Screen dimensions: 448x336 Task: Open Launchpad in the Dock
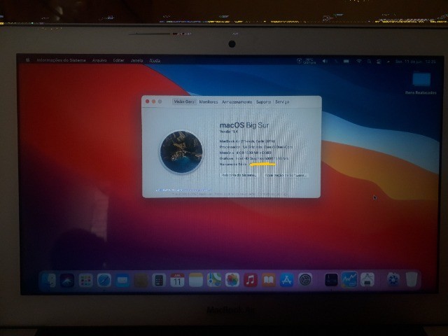point(85,280)
